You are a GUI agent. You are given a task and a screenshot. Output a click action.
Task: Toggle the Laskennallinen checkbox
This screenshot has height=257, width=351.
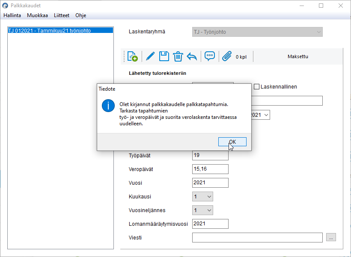(x=256, y=86)
